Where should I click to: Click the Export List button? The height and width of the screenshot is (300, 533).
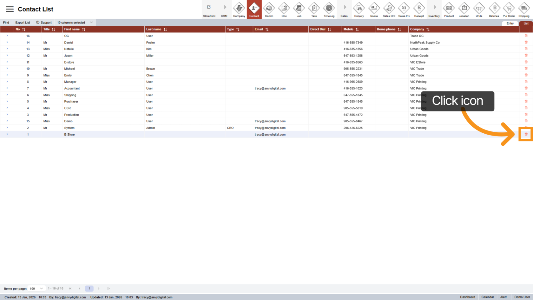tap(22, 22)
